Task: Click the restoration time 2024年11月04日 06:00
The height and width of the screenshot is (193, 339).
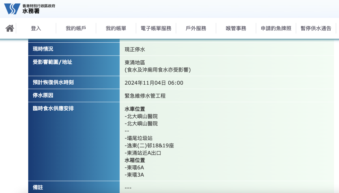Action: point(154,83)
